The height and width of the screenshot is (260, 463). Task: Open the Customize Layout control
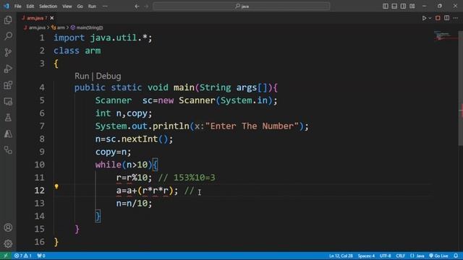[412, 6]
